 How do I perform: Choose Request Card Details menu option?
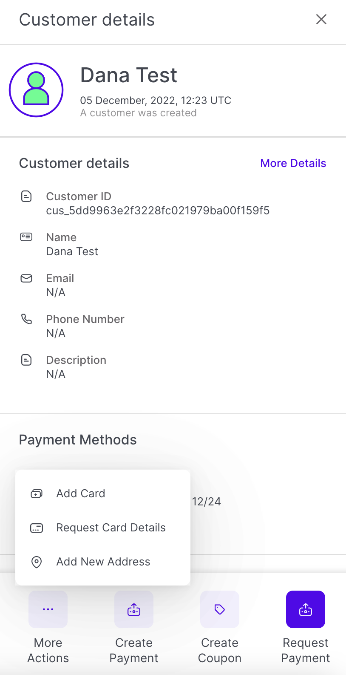click(111, 528)
